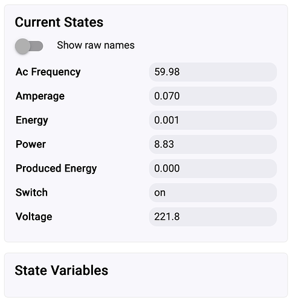Click the Power label
This screenshot has height=302, width=293.
pos(31,144)
